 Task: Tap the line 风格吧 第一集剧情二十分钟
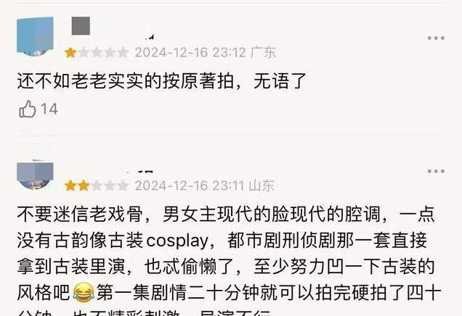[x=229, y=293]
